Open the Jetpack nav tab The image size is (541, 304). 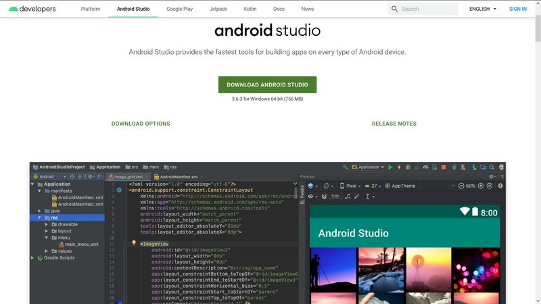click(x=218, y=9)
